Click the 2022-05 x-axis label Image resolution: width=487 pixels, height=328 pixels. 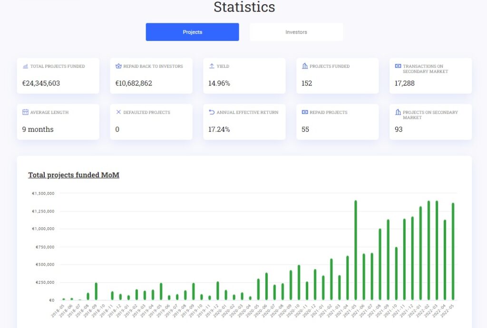447,310
